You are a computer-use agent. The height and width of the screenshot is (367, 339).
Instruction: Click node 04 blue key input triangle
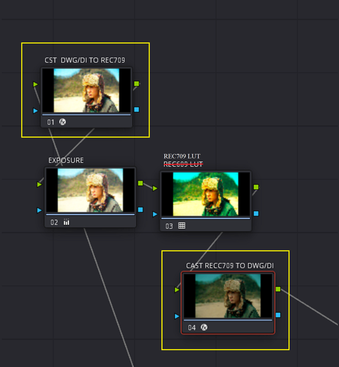[177, 316]
